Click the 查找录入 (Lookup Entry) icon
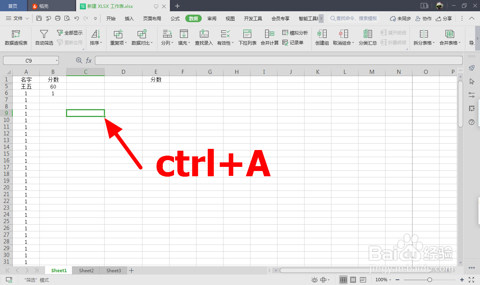 [203, 37]
